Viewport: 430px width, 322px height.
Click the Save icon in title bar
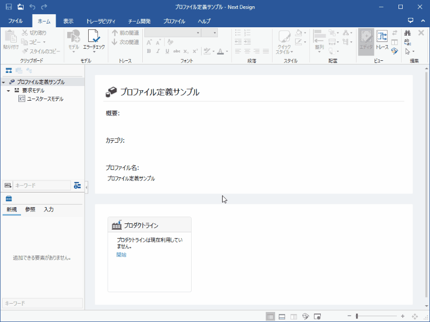(x=8, y=7)
